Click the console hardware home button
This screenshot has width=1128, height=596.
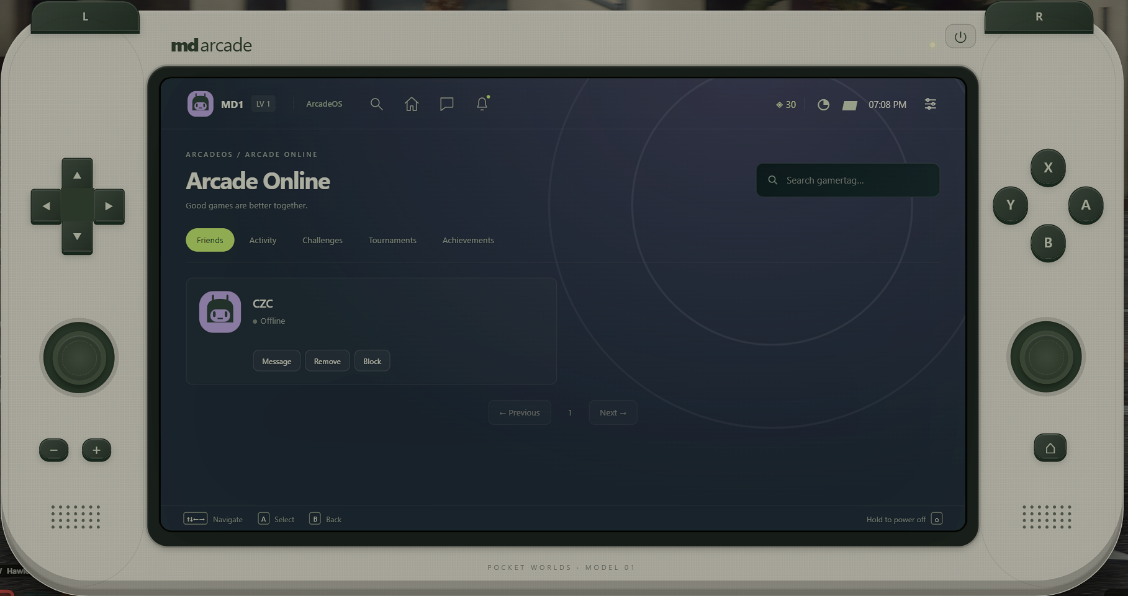[x=1050, y=448]
